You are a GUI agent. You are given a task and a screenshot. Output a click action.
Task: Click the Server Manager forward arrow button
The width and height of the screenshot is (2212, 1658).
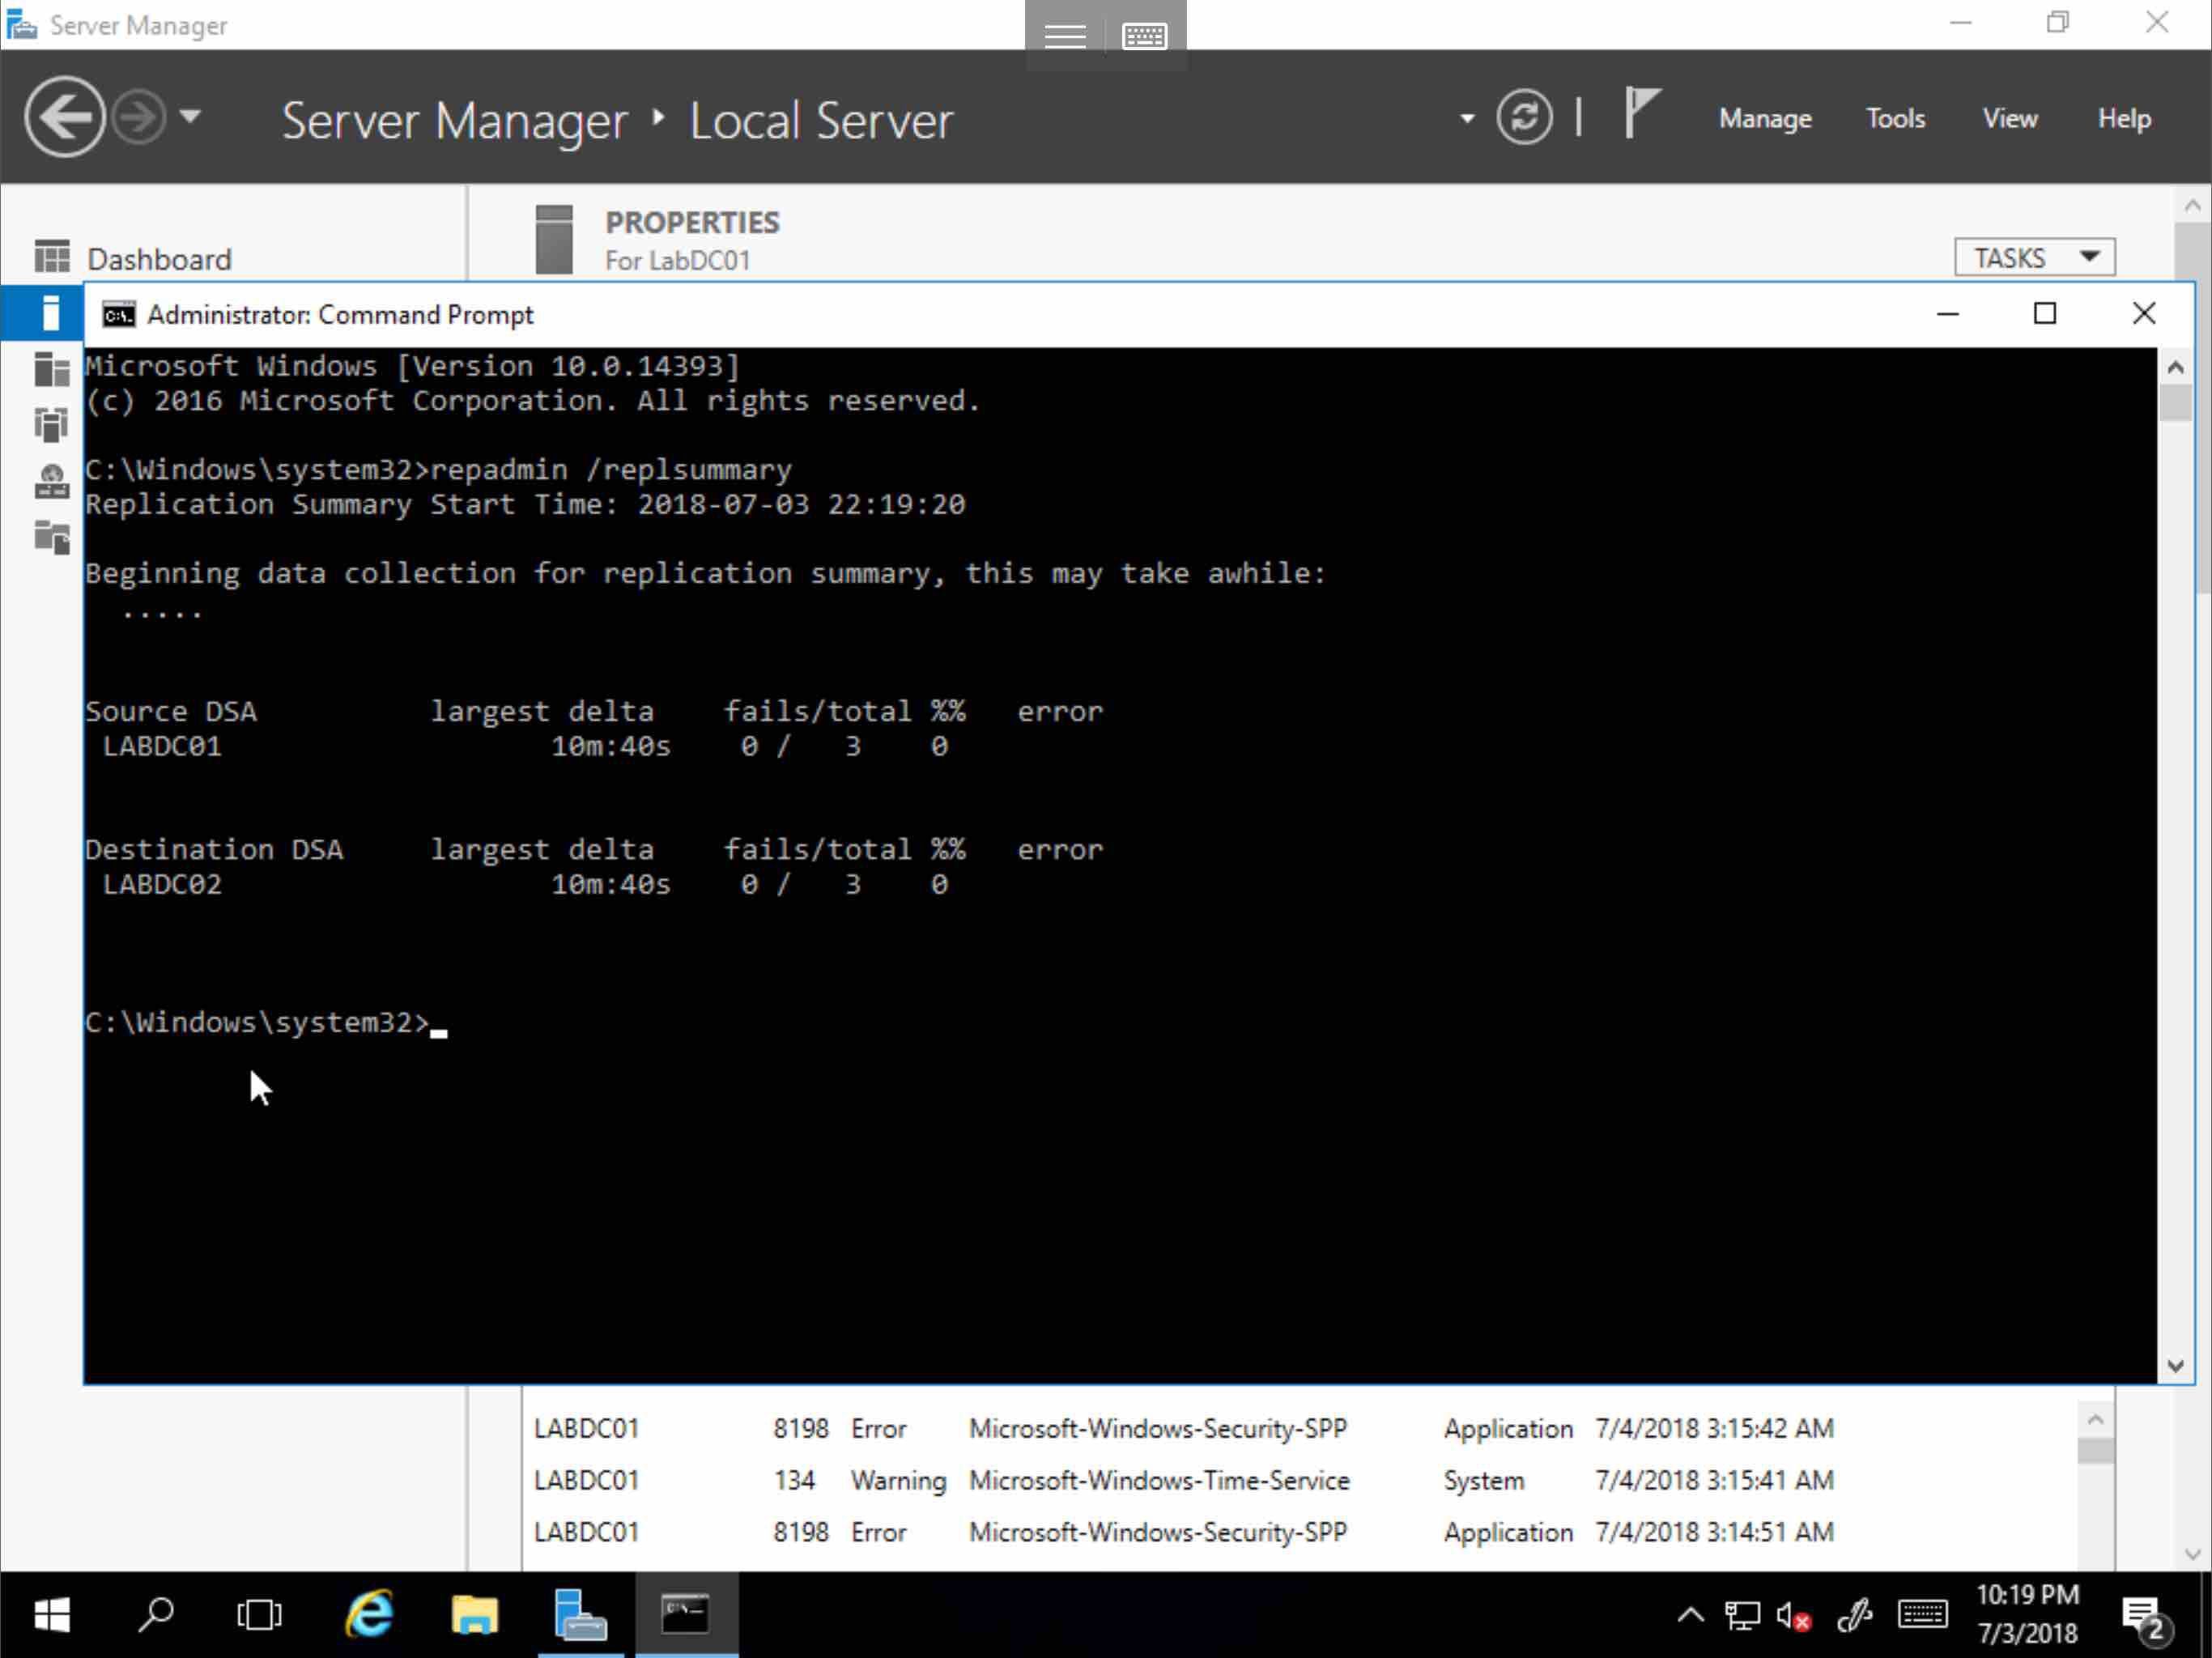click(x=138, y=118)
